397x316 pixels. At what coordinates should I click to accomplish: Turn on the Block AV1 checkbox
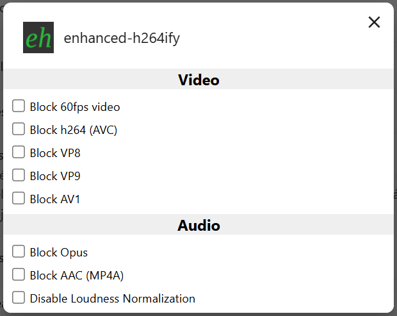pos(19,199)
